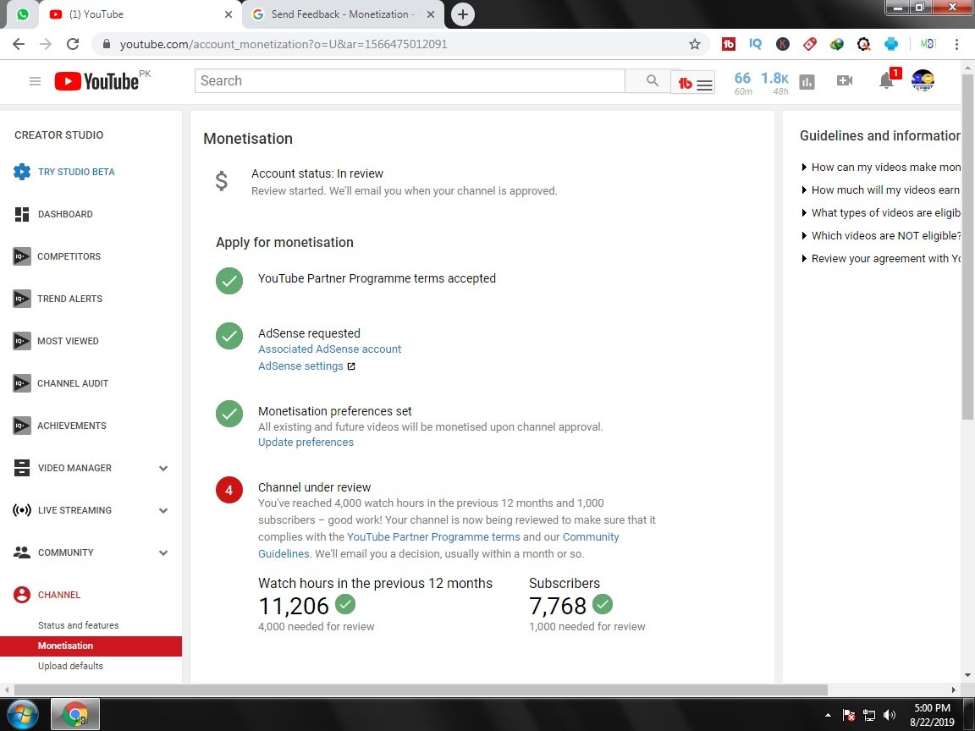This screenshot has height=731, width=975.
Task: Switch to the Send Feedback - Monetization tab
Action: coord(342,14)
